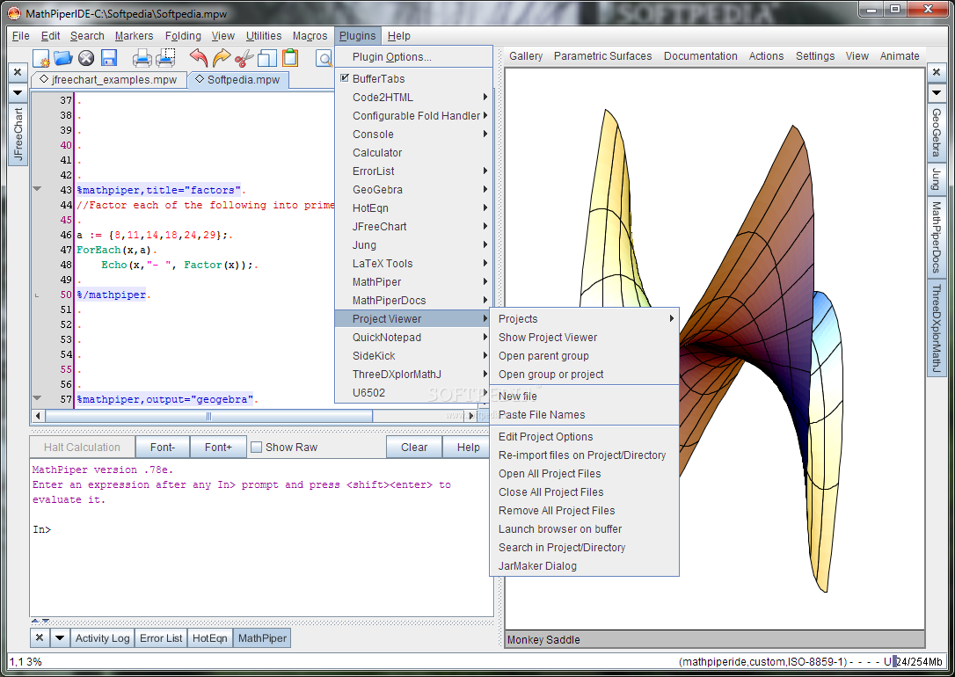Cut selection using scissors icon
Screen dimensions: 955x677
[244, 58]
